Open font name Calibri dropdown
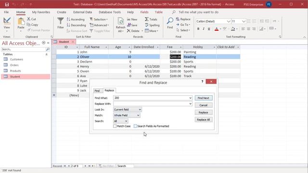The width and height of the screenshot is (308, 173). (229, 21)
